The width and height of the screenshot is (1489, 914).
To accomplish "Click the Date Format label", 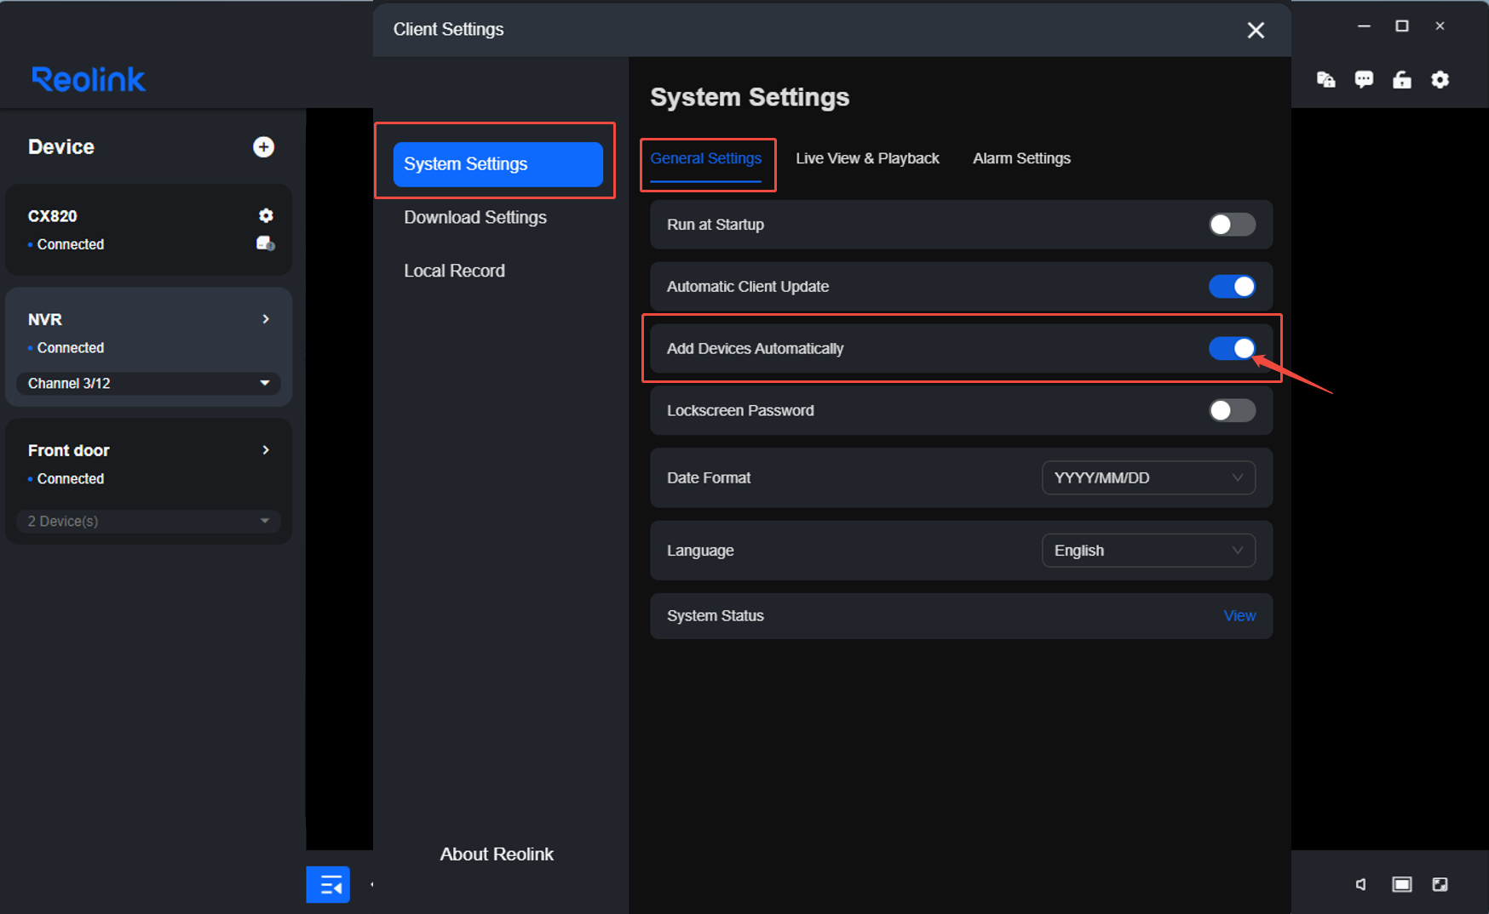I will 709,477.
